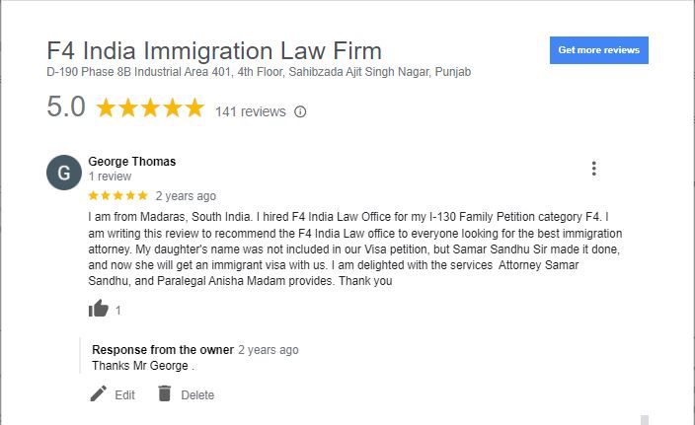Click the 141 reviews count
The height and width of the screenshot is (425, 695).
(251, 111)
